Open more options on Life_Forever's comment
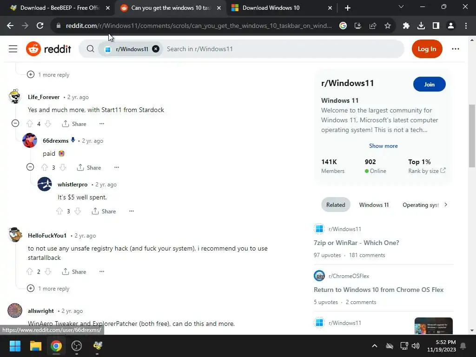The image size is (476, 357). pos(102,124)
